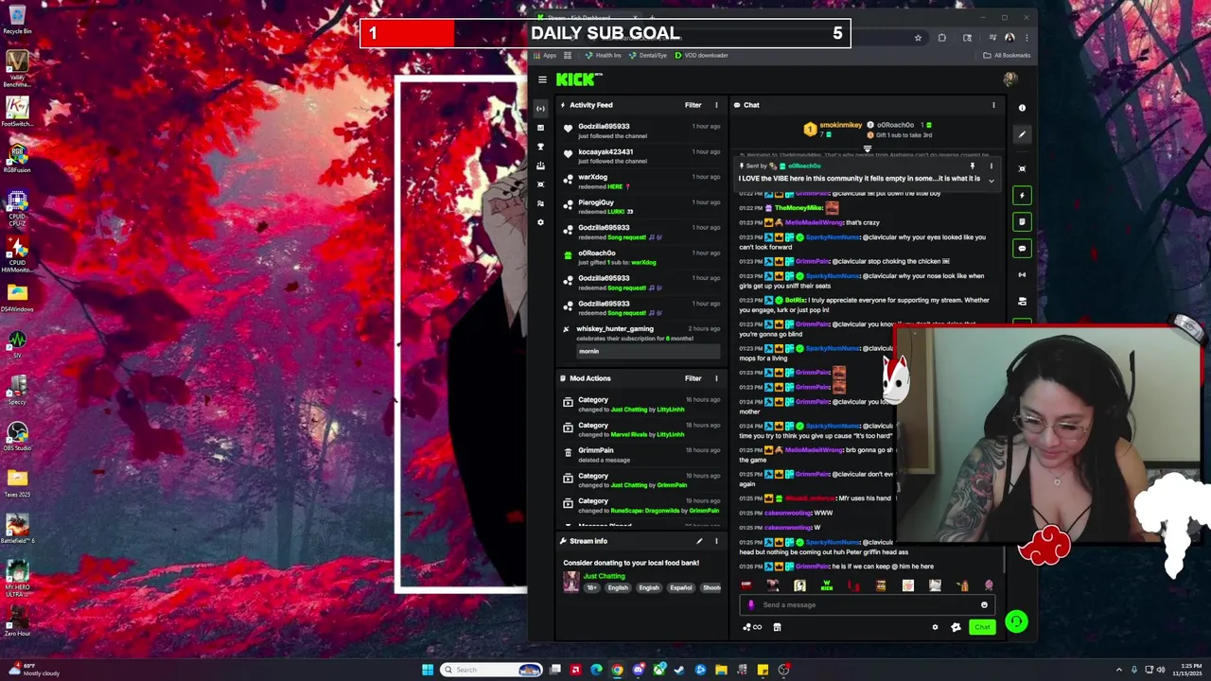Click the green headset support button
Viewport: 1211px width, 681px height.
coord(1016,621)
